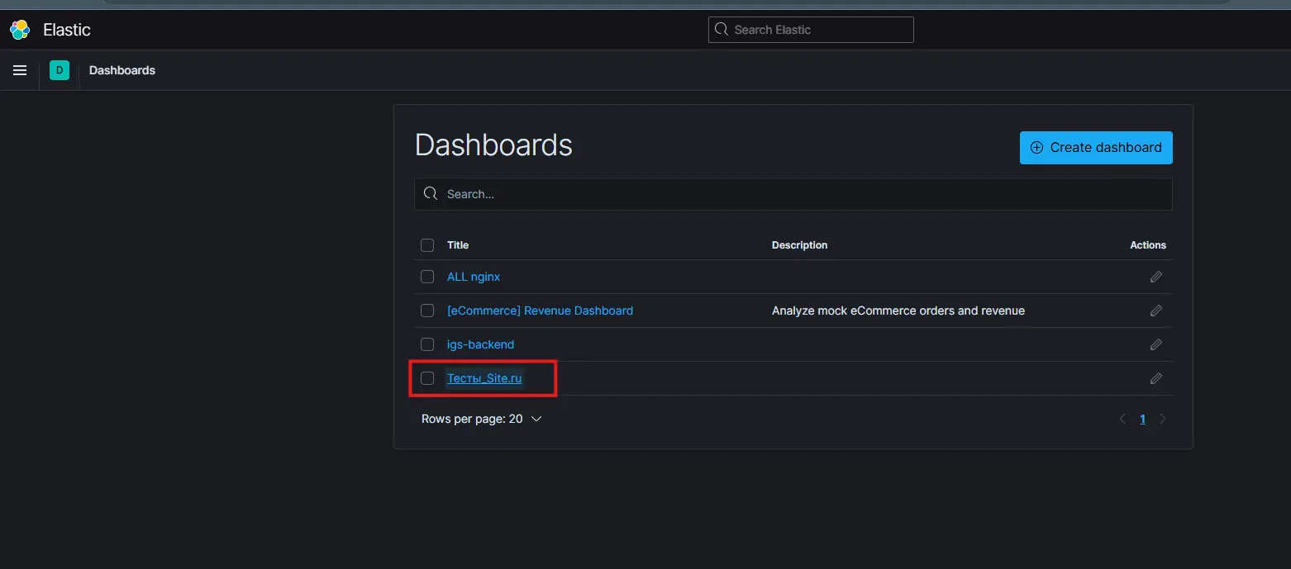This screenshot has width=1291, height=569.
Task: Click the green D space avatar
Action: pos(60,70)
